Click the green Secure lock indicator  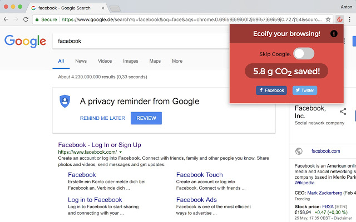point(46,19)
